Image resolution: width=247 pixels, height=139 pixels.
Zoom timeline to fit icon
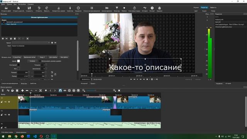(119, 90)
